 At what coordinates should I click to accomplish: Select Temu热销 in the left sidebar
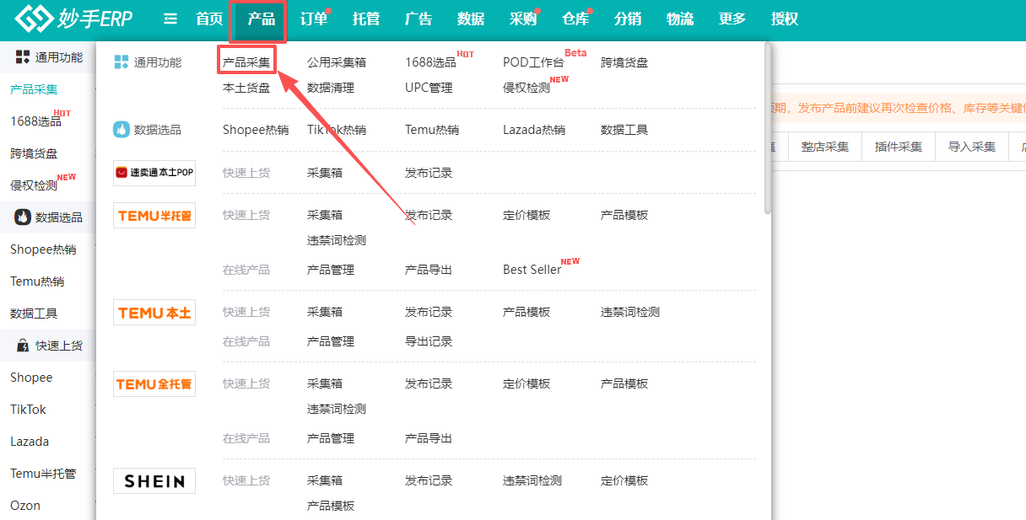[37, 281]
